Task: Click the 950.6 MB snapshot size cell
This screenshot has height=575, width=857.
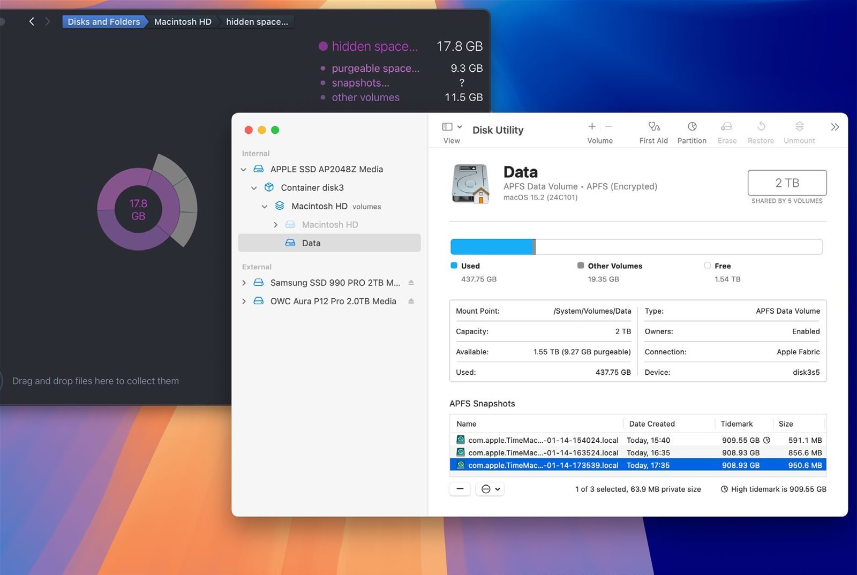Action: coord(805,465)
